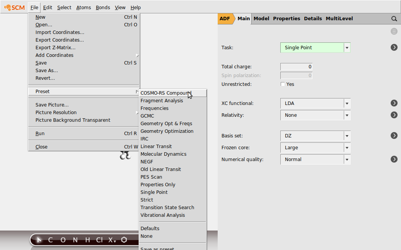Click the molecule in the viewer

125,155
